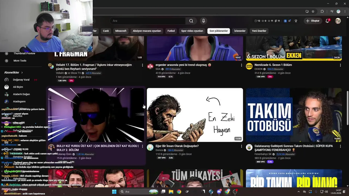Click the Oluştur create button

[312, 21]
